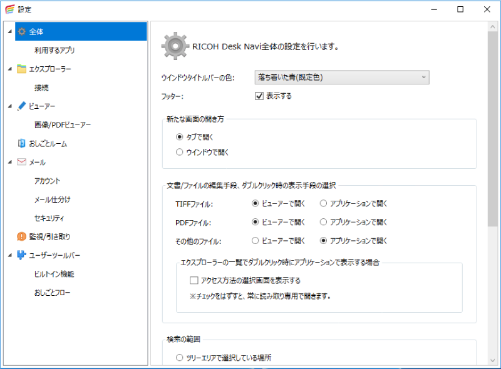Select the 監視/引き取り category label
The image size is (501, 369).
(49, 236)
